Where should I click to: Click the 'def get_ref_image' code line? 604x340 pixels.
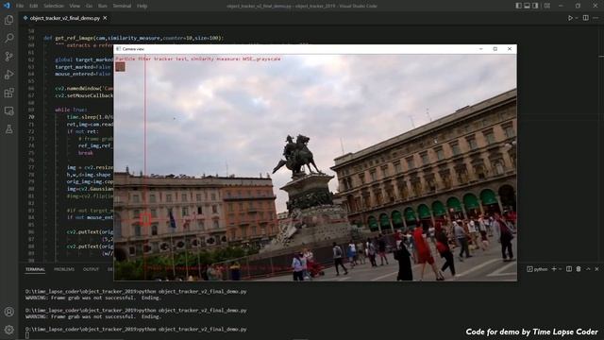pos(134,38)
